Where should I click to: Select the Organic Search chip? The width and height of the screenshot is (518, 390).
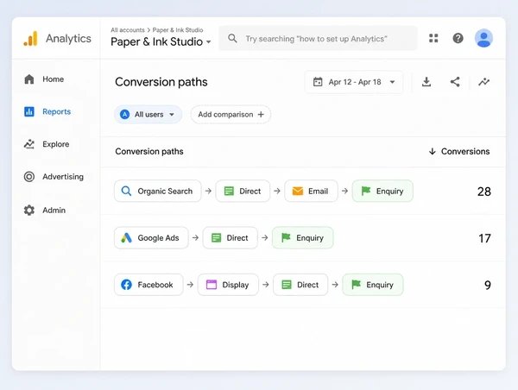[158, 191]
